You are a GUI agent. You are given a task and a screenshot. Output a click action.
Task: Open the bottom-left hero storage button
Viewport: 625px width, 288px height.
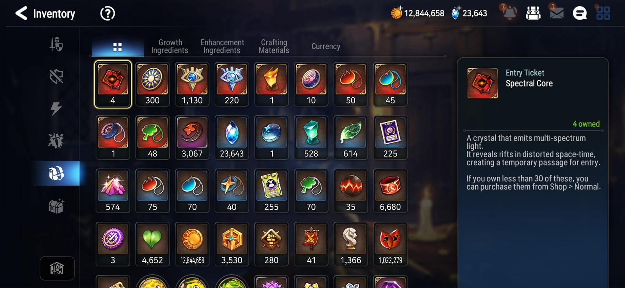57,268
